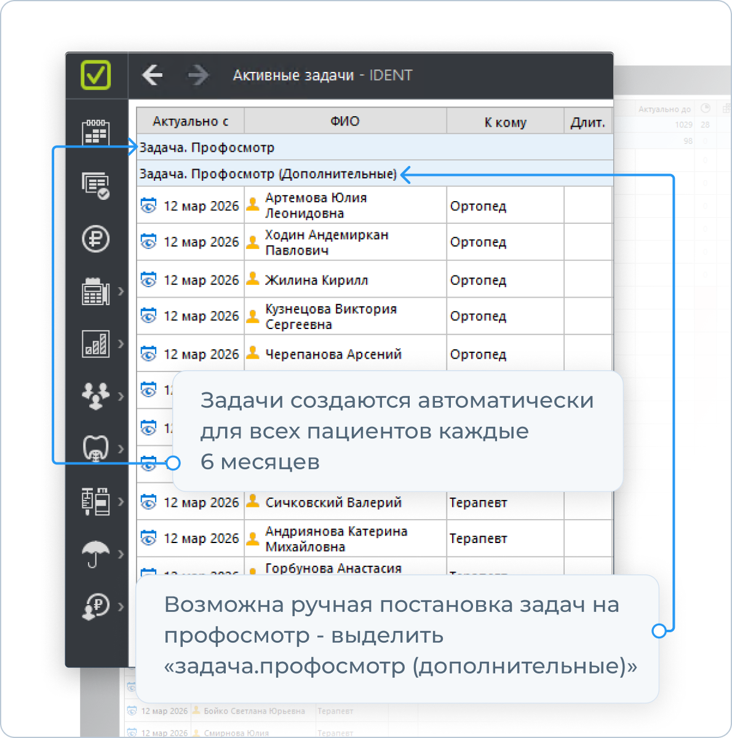
Task: Open the ruble payments sidebar icon
Action: (95, 239)
